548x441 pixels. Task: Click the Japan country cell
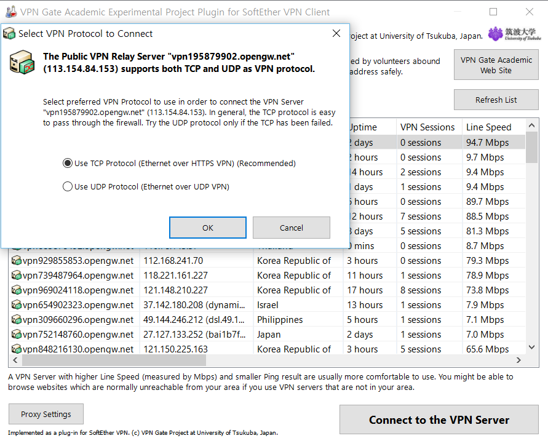point(269,335)
